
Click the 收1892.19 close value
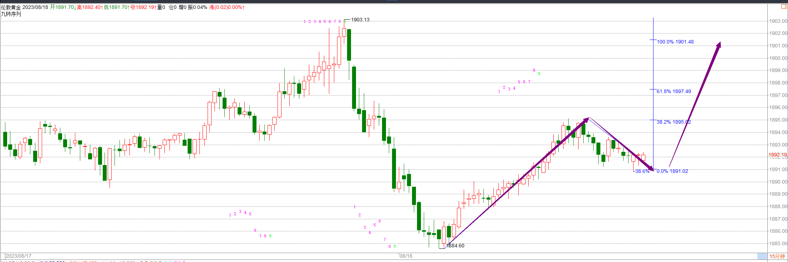click(x=143, y=7)
